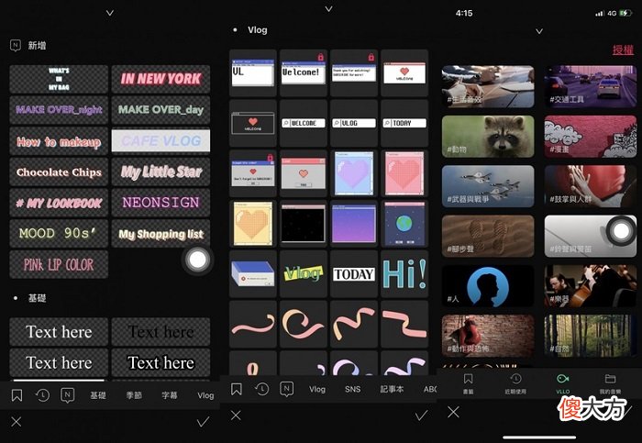This screenshot has height=443, width=642.
Task: Add the serif TODAY label sticker
Action: click(354, 274)
